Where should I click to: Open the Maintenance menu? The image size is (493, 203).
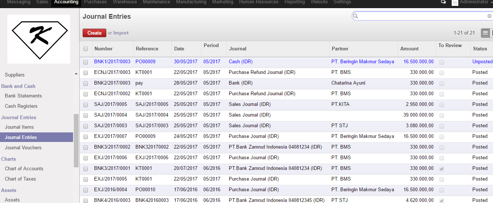tap(156, 2)
